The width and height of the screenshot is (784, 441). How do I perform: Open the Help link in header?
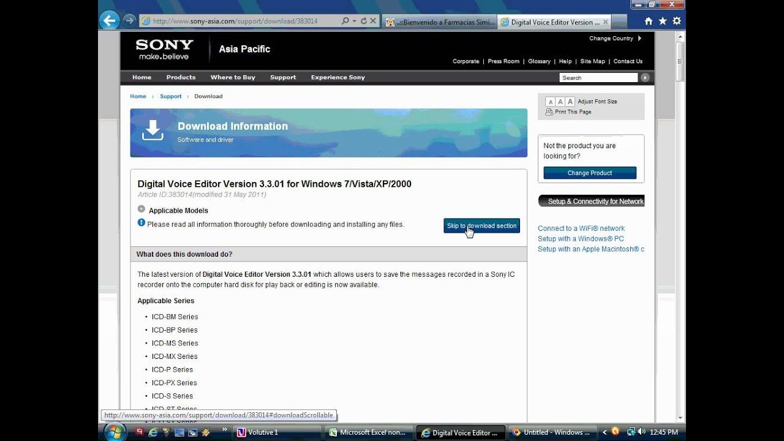[565, 61]
